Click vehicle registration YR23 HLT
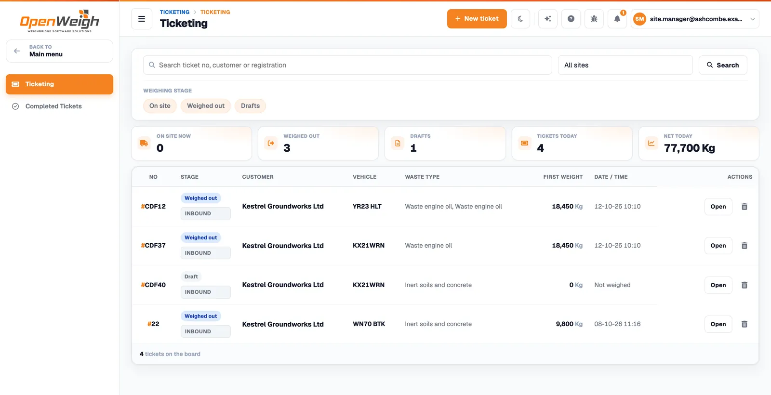This screenshot has height=395, width=771. pyautogui.click(x=367, y=207)
